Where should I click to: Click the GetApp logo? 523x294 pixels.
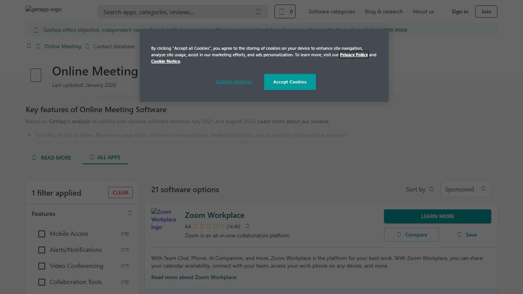click(43, 9)
